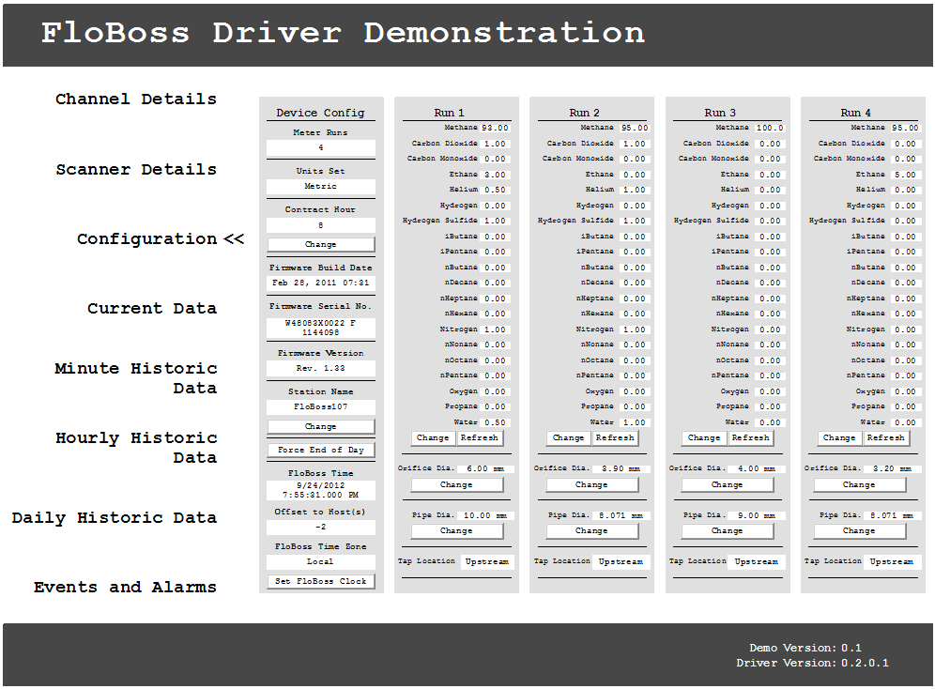Click Run 3 Methane value 100.0
This screenshot has height=689, width=935.
(x=770, y=129)
